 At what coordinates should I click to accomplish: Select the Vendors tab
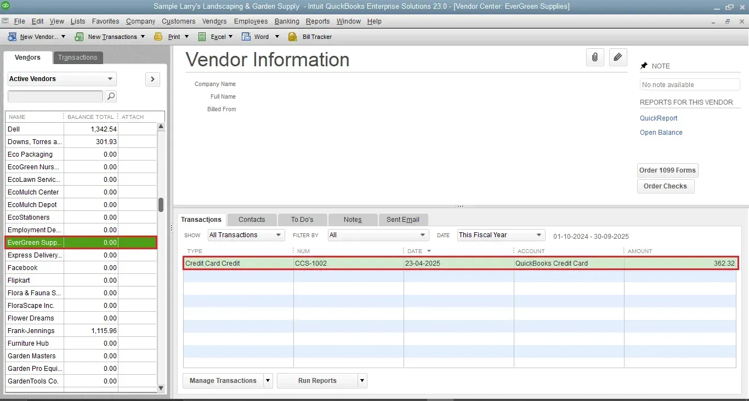pyautogui.click(x=27, y=58)
